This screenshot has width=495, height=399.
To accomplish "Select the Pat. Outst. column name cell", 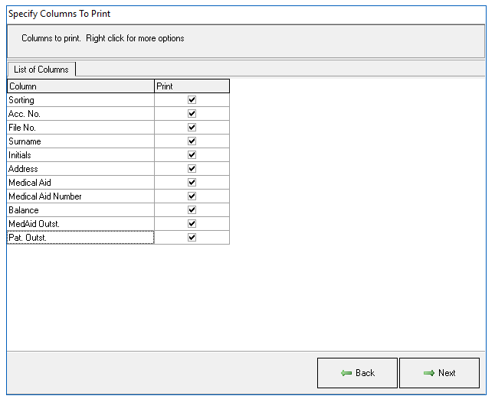I will pyautogui.click(x=80, y=238).
